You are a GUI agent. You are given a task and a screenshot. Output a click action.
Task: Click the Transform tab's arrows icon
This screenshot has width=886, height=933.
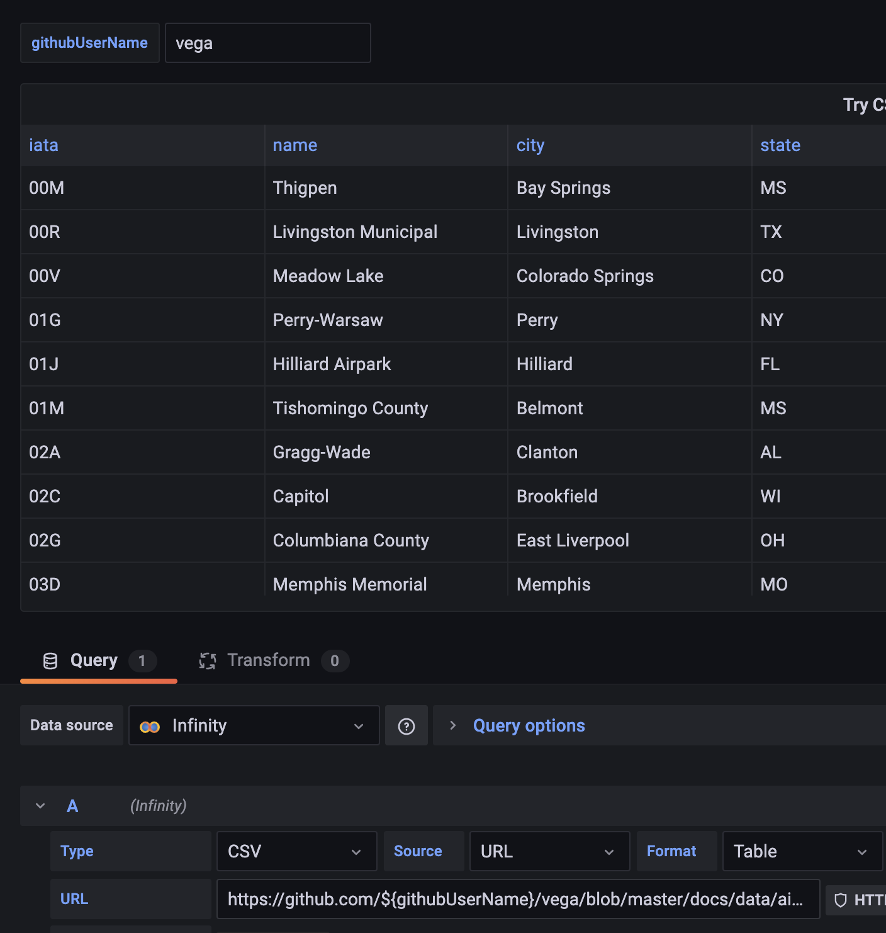coord(208,660)
